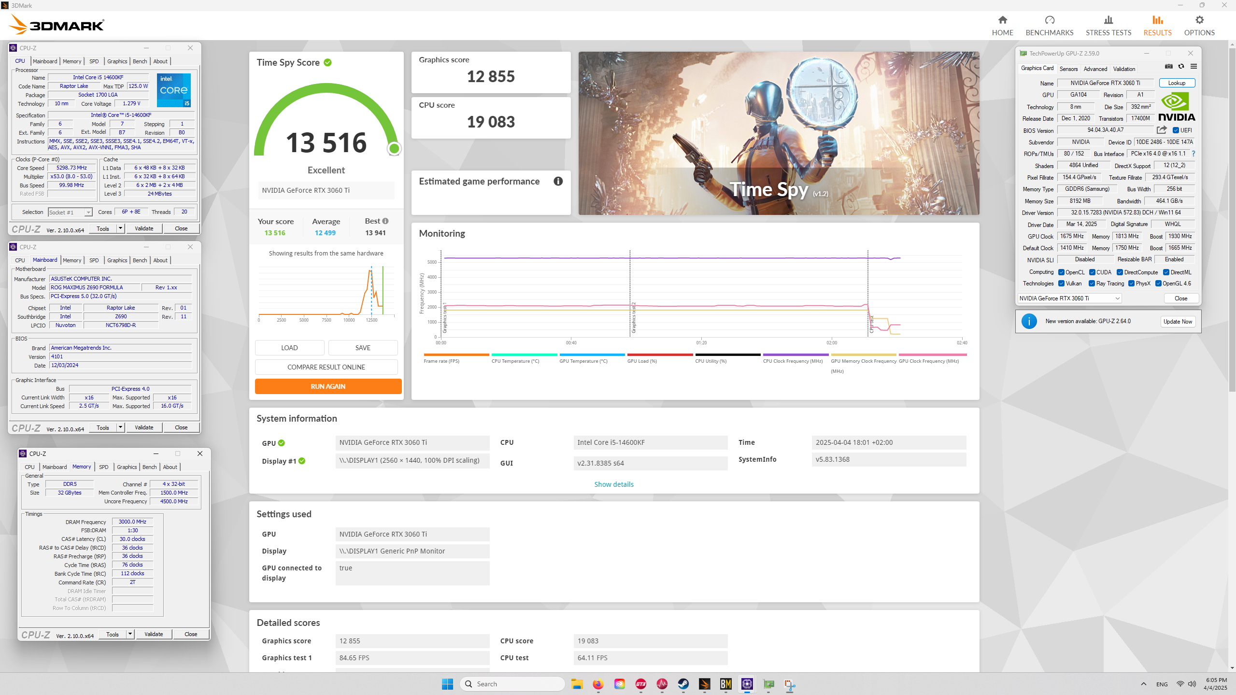Screen dimensions: 1236x695
Task: Click the 3DMark taskbar icon
Action: 704,684
